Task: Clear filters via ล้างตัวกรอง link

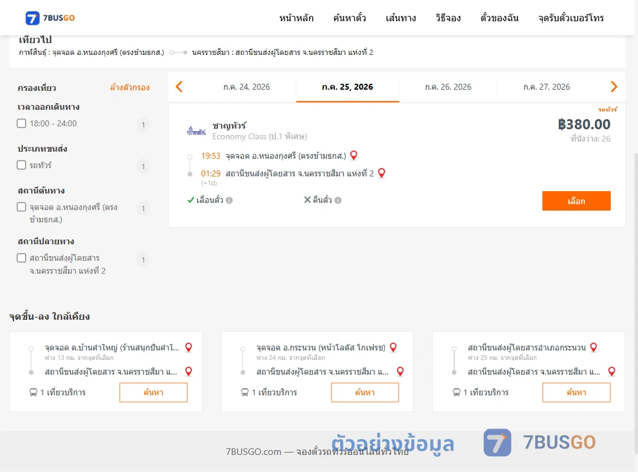Action: [x=130, y=87]
